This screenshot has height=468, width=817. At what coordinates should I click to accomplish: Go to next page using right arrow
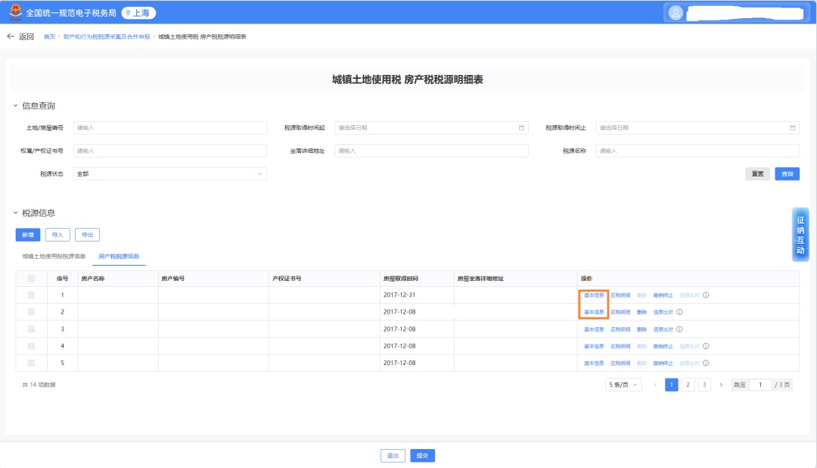(721, 385)
